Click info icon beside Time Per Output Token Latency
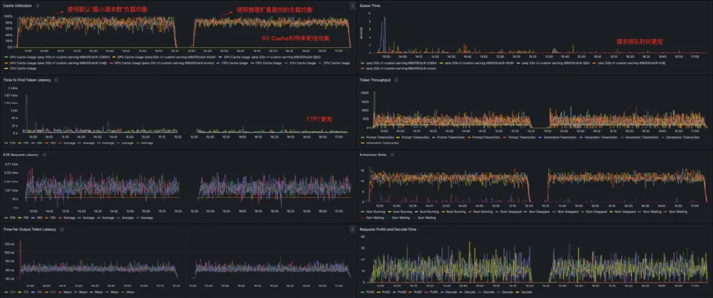This screenshot has height=298, width=713. tap(61, 229)
